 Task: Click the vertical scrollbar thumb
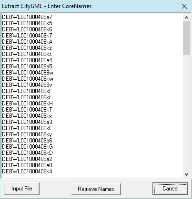(x=187, y=38)
